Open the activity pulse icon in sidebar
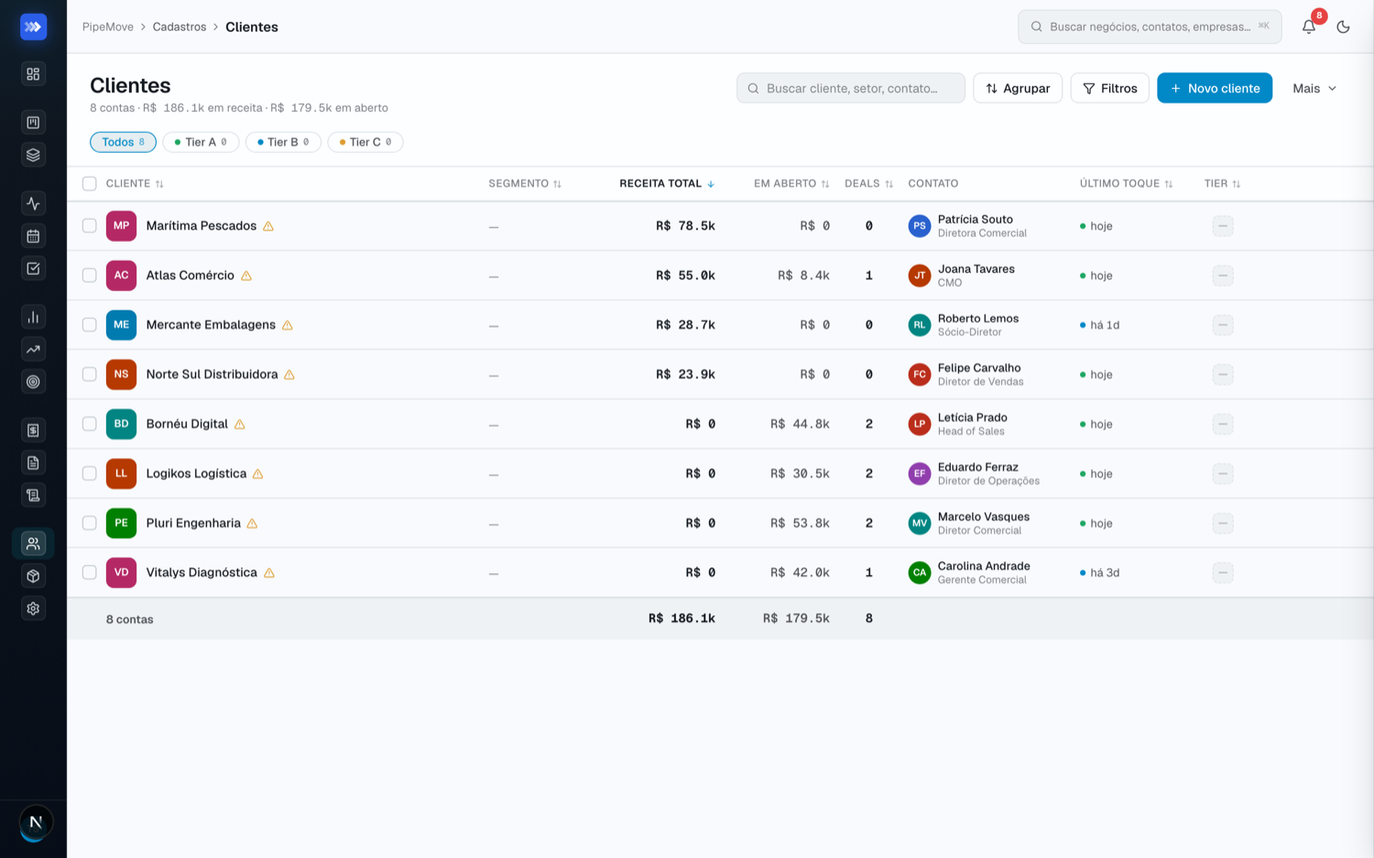1374x858 pixels. [x=33, y=203]
